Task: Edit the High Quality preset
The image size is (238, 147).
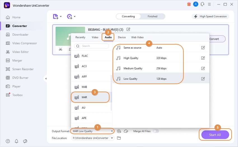Action: [203, 58]
